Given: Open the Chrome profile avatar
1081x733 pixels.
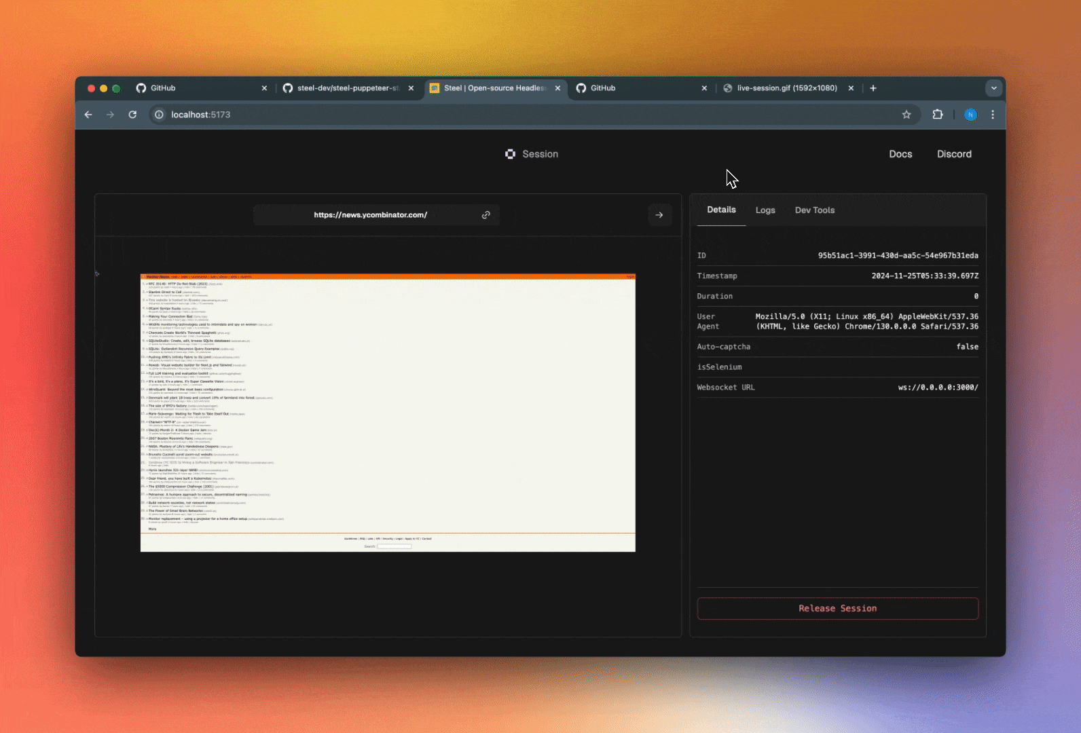Looking at the screenshot, I should click(970, 115).
